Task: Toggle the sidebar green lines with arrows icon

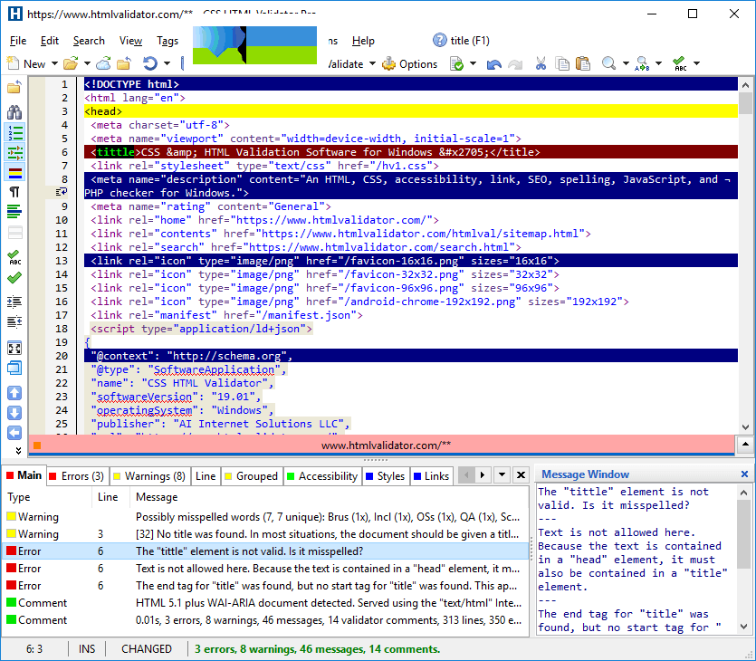Action: [15, 152]
